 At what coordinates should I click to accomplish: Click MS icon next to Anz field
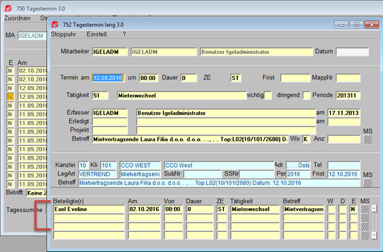(x=367, y=139)
